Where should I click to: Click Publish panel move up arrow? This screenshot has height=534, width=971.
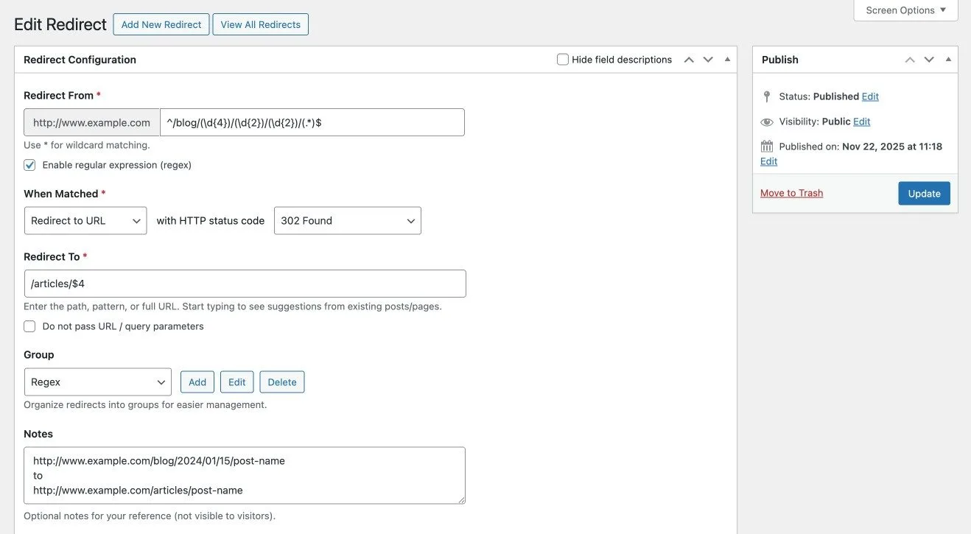910,60
